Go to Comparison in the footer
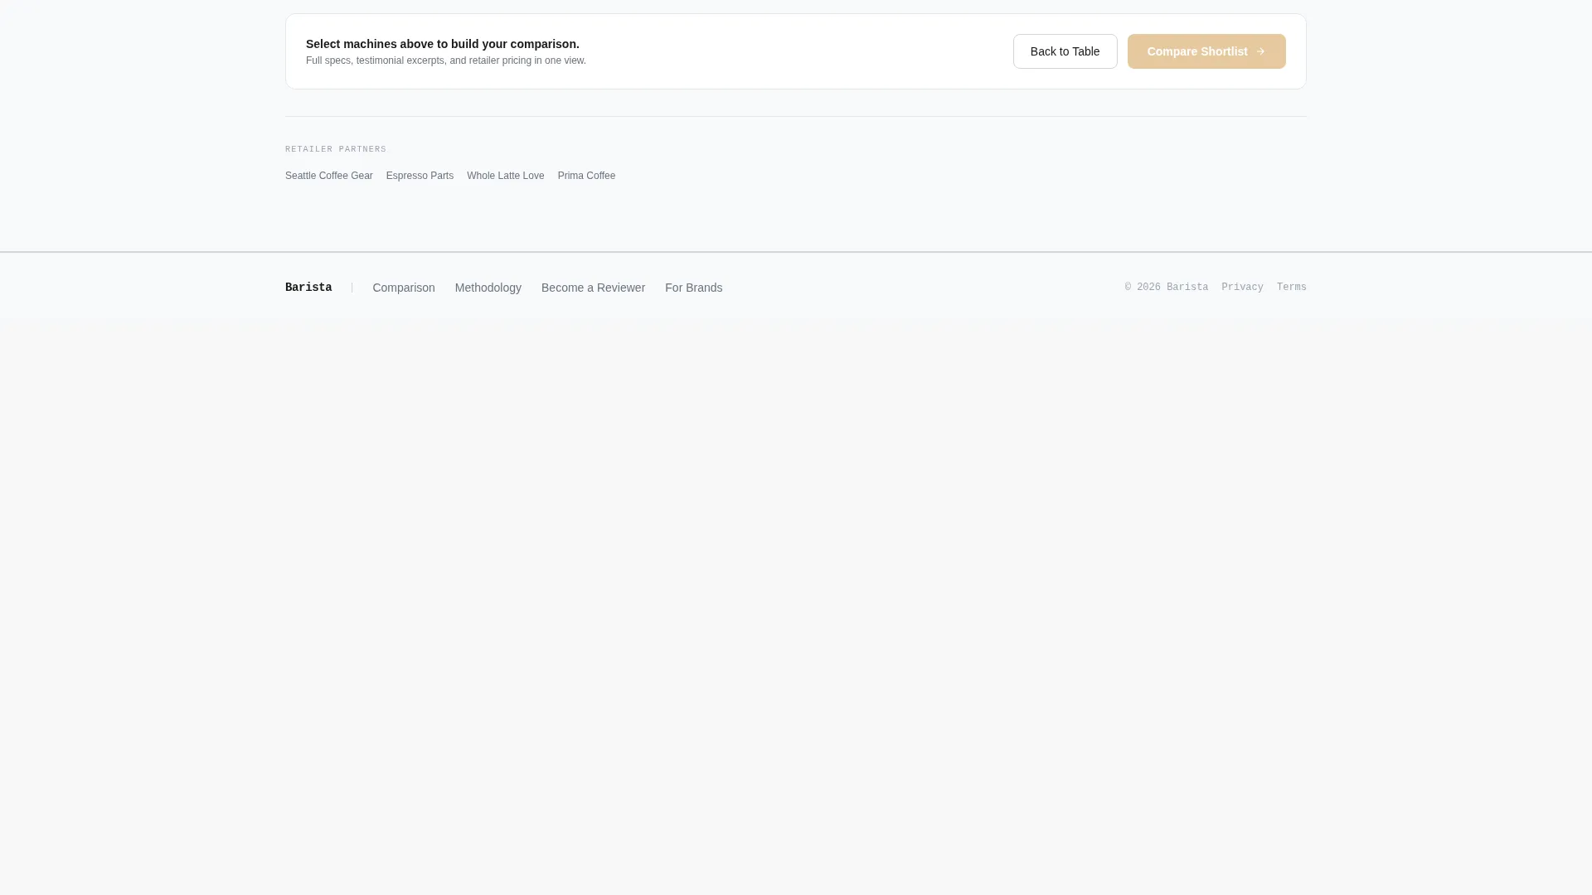 (404, 288)
